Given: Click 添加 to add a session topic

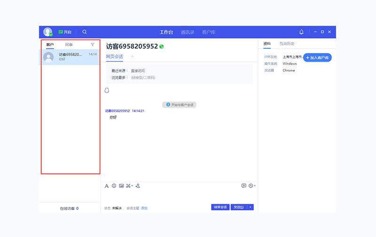Looking at the screenshot, I should (x=144, y=208).
